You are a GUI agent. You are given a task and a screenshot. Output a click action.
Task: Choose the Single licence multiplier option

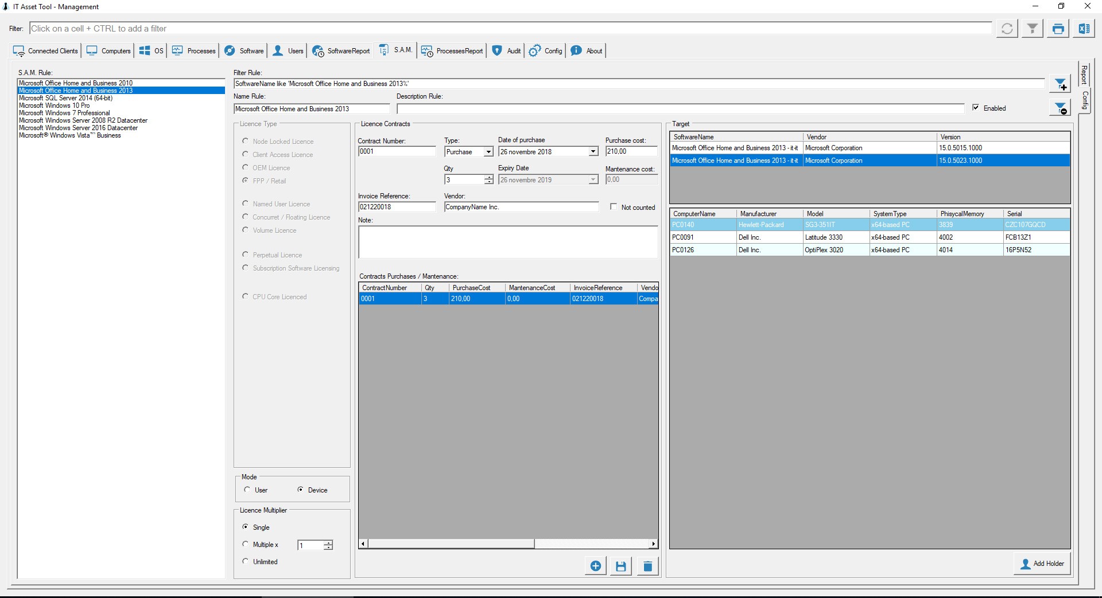click(x=246, y=527)
